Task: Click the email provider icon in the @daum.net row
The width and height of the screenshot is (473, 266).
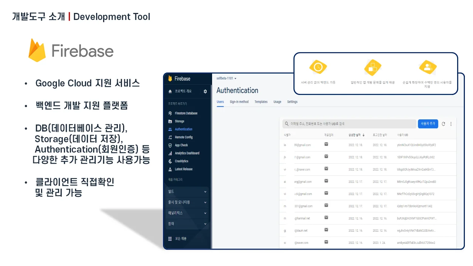Action: point(326,230)
